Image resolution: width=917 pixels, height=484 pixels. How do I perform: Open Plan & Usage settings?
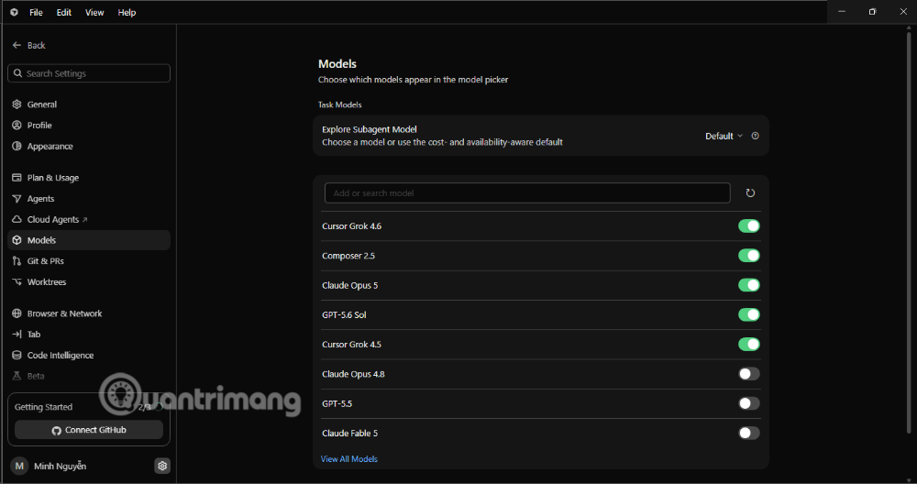pyautogui.click(x=89, y=178)
